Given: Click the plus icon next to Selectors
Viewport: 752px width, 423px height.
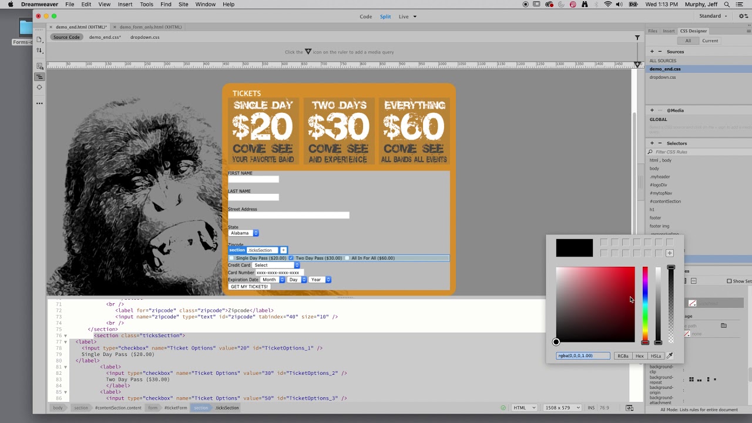Looking at the screenshot, I should point(652,143).
